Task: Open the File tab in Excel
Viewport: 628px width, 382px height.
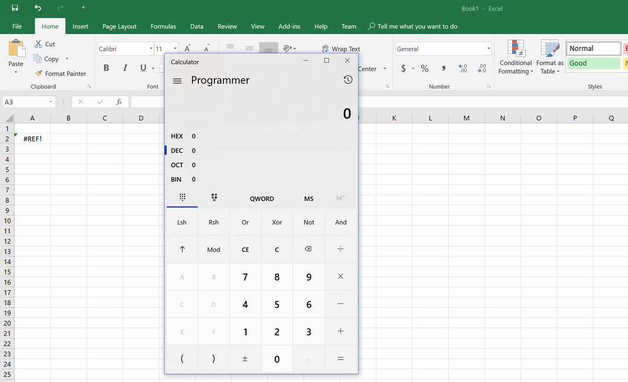Action: (x=17, y=26)
